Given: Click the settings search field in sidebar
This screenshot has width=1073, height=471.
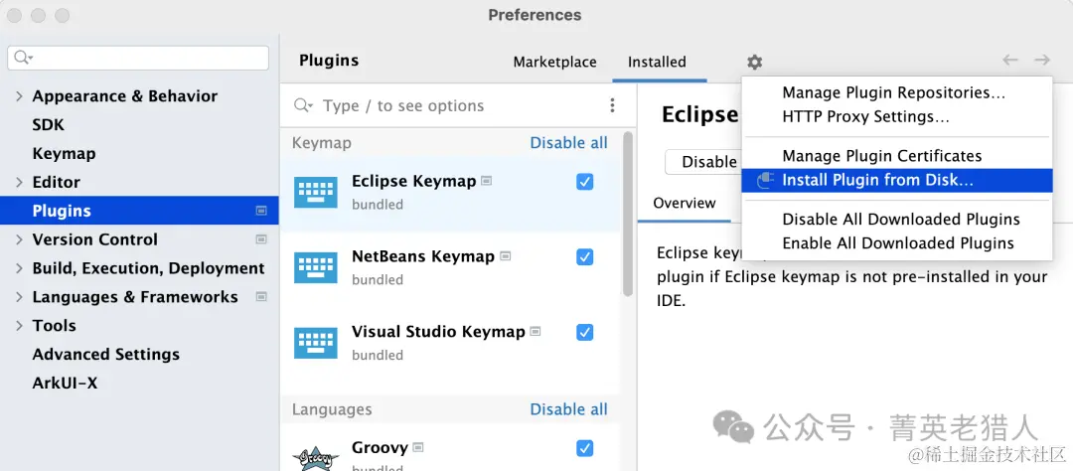Looking at the screenshot, I should [138, 58].
